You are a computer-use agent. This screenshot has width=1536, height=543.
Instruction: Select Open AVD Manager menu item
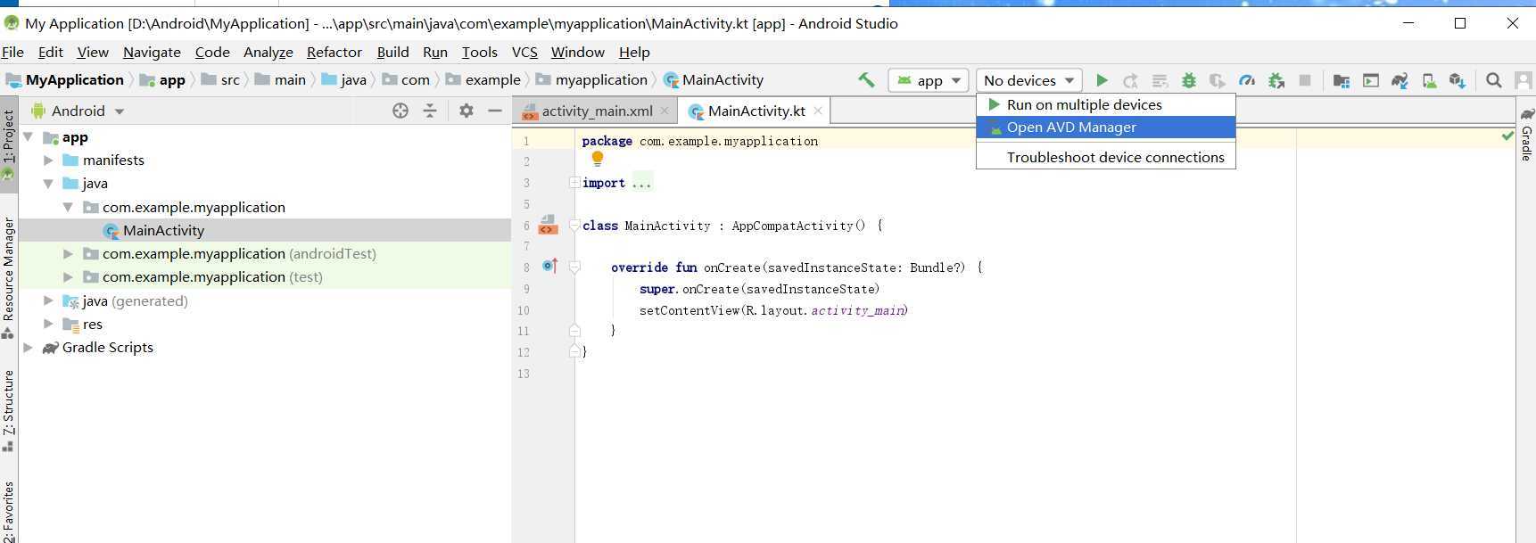tap(1106, 128)
